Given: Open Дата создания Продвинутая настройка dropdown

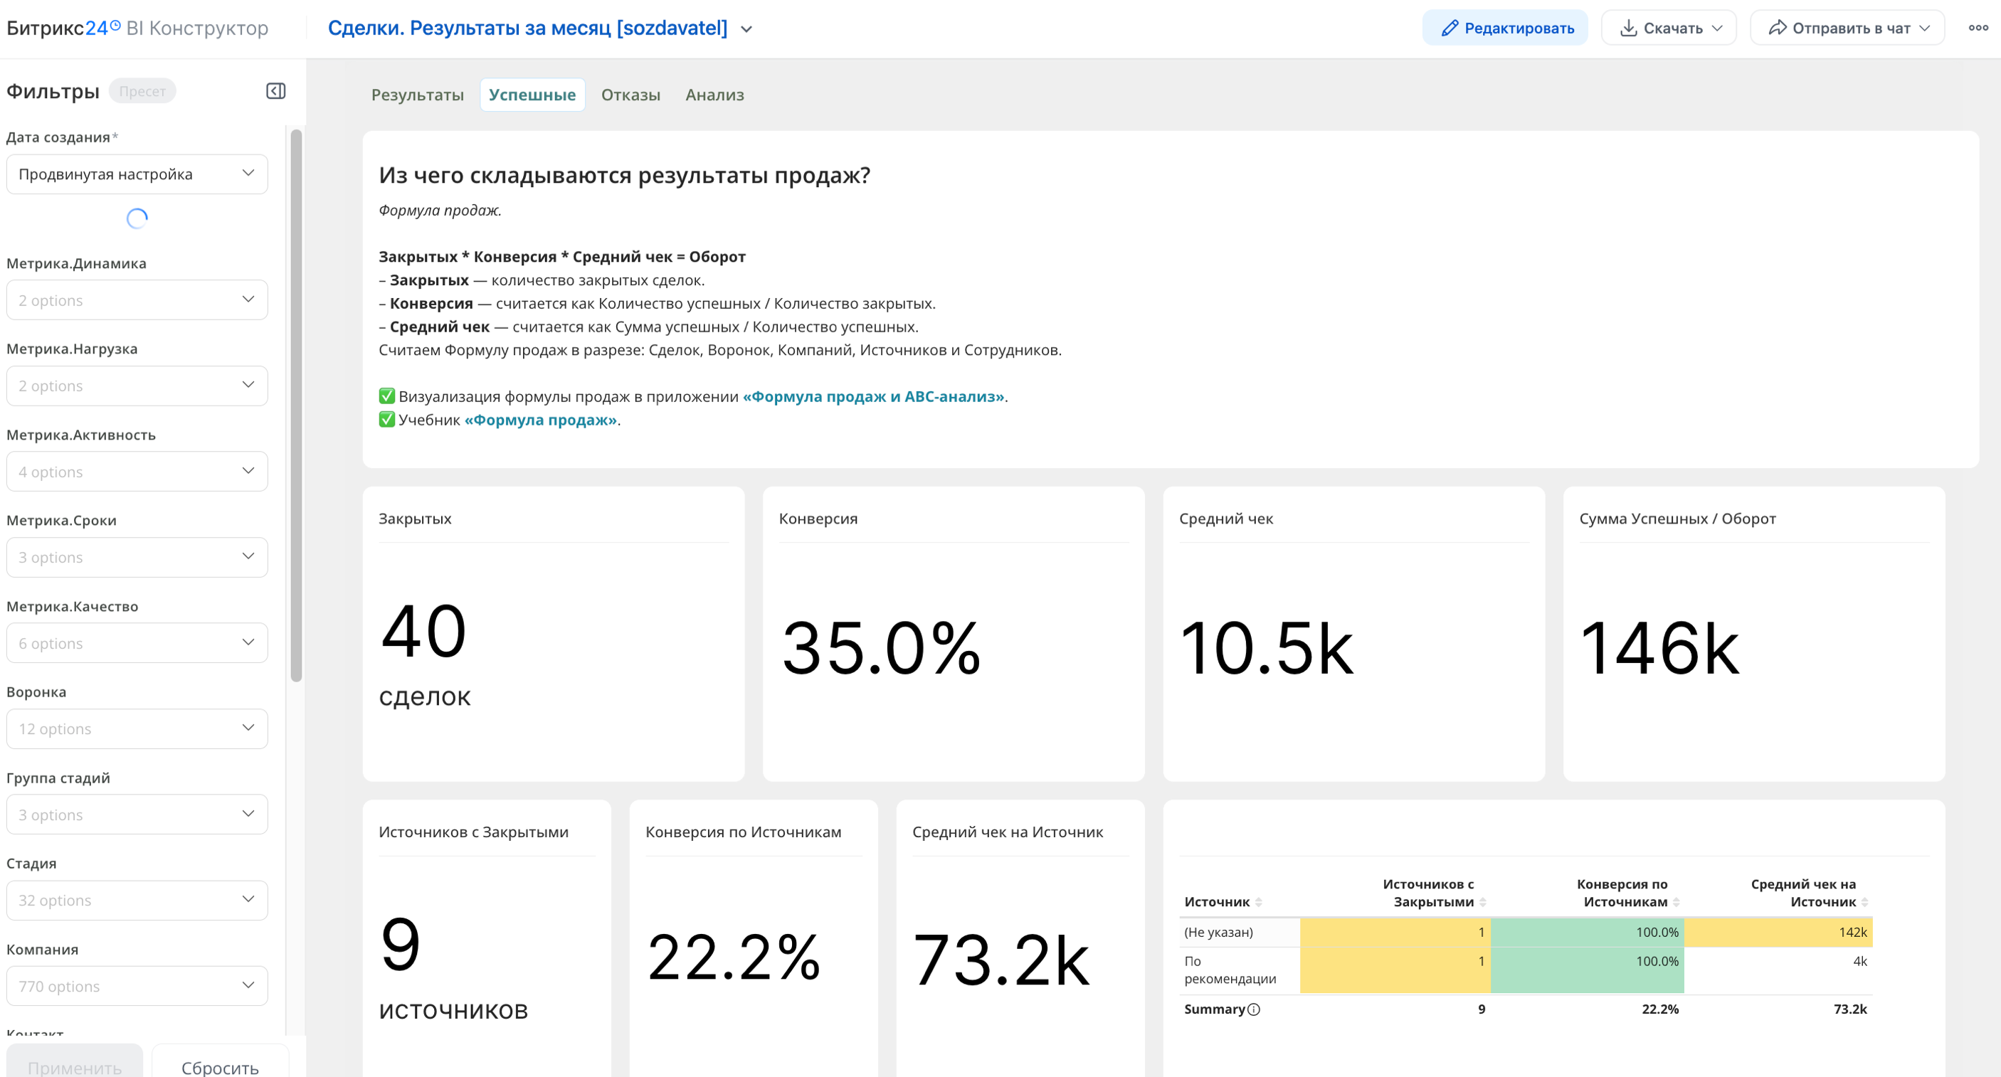Looking at the screenshot, I should [137, 174].
